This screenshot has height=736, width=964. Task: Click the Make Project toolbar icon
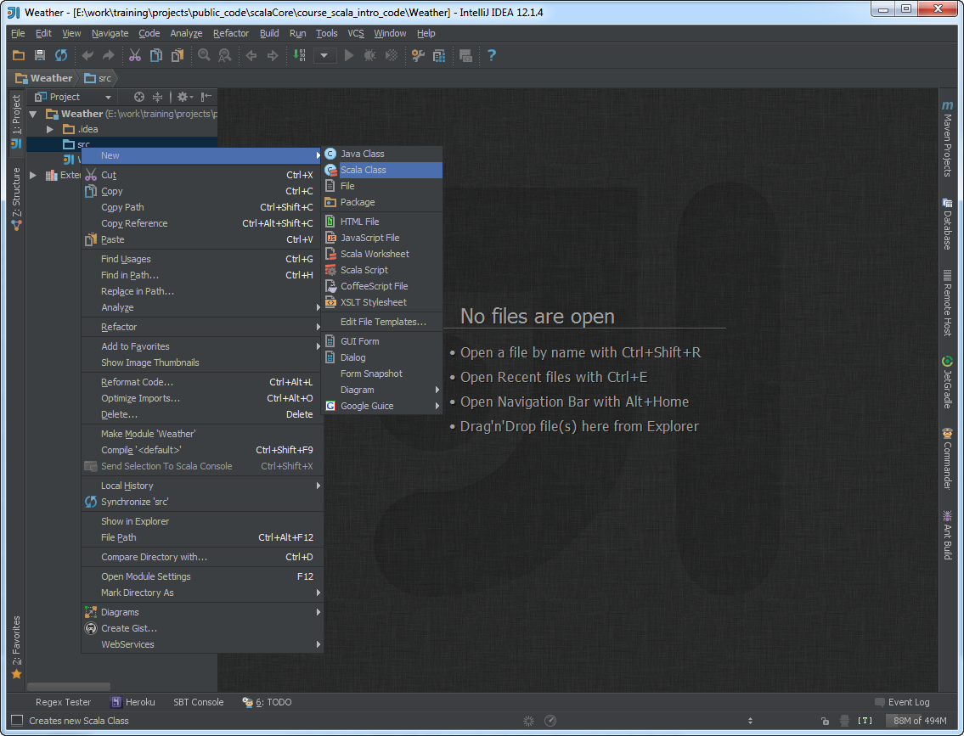pyautogui.click(x=300, y=55)
